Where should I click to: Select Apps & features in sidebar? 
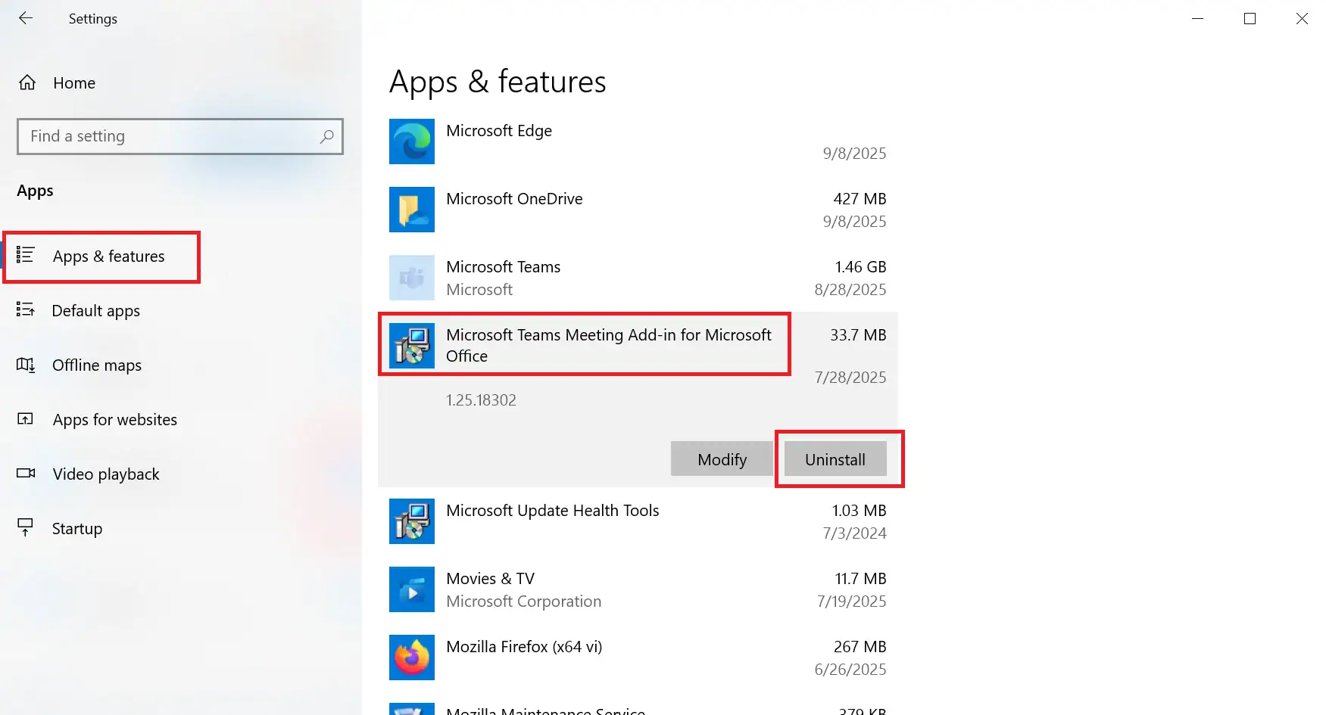tap(108, 256)
